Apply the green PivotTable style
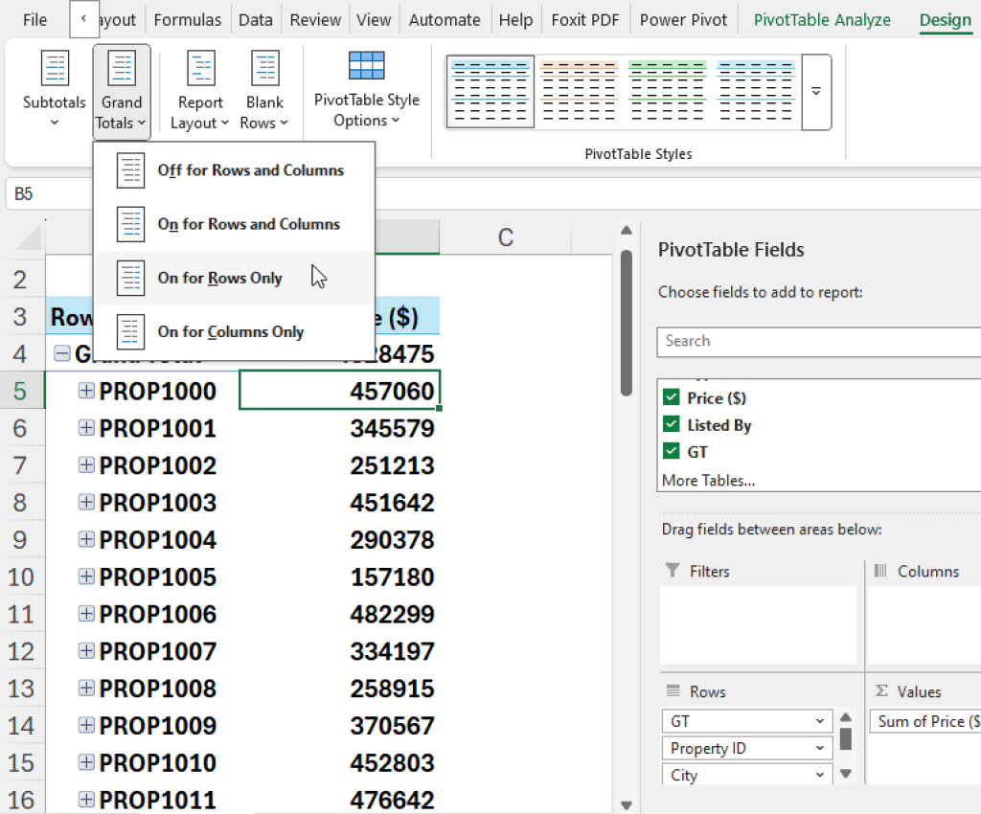This screenshot has height=814, width=981. pos(668,92)
